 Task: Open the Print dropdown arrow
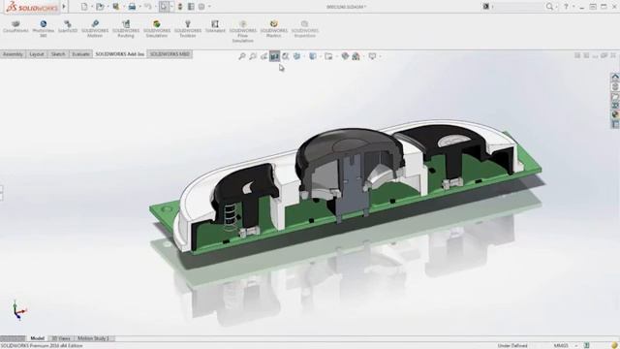(x=139, y=7)
